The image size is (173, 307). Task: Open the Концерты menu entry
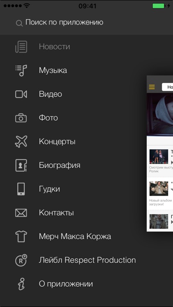(57, 142)
